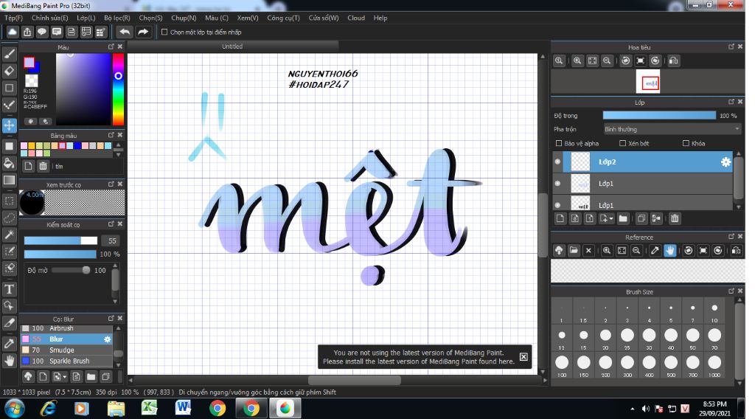This screenshot has width=755, height=419.
Task: Select the rectangular Select tool
Action: 9,201
